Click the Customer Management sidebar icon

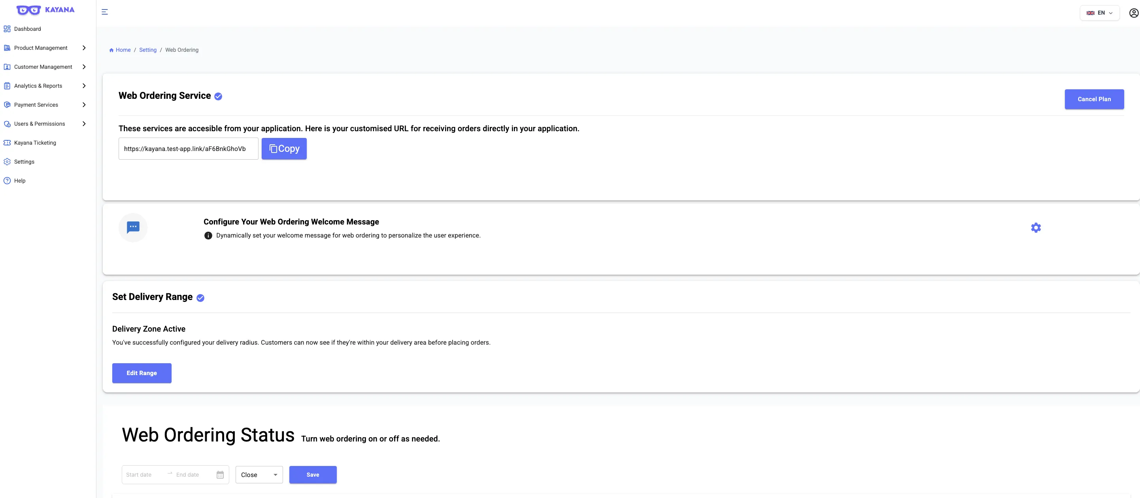tap(7, 67)
